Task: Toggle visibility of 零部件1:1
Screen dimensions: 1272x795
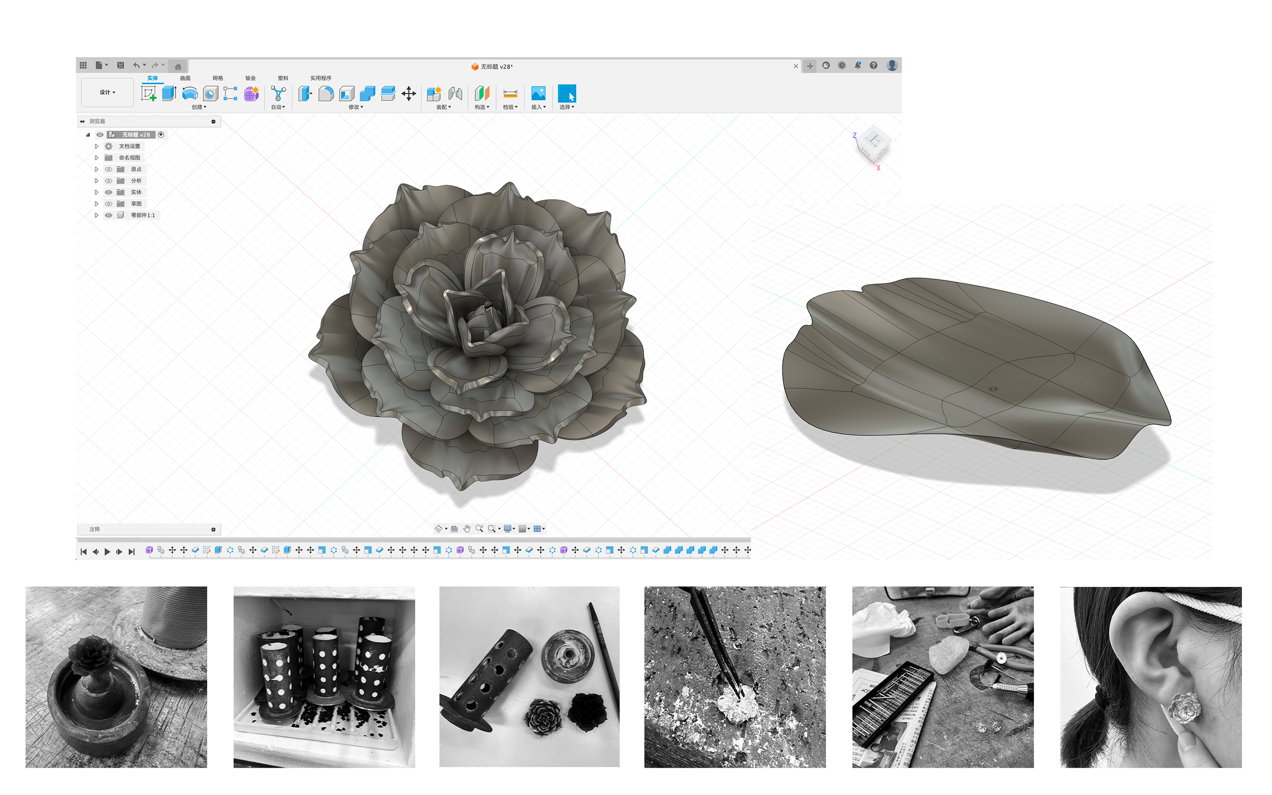Action: tap(108, 216)
